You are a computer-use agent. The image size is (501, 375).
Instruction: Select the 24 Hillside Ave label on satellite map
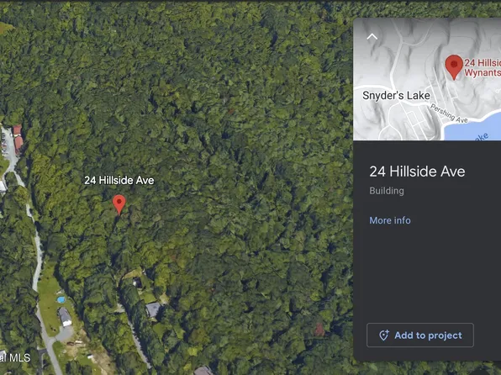tap(119, 180)
